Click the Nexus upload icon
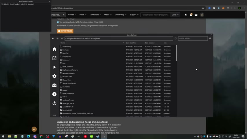Screen dimensions: 247x139 (186, 15)
